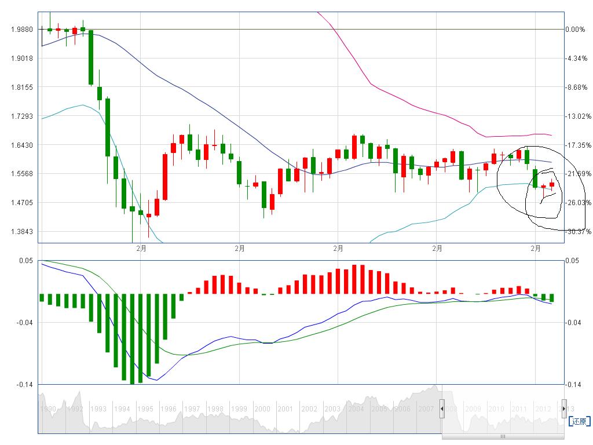Image resolution: width=593 pixels, height=445 pixels.
Task: Click the rightmost 2月 date label
Action: pos(536,249)
